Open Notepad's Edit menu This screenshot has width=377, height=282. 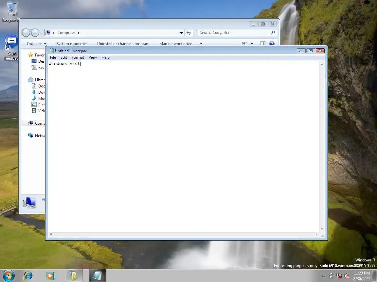64,57
